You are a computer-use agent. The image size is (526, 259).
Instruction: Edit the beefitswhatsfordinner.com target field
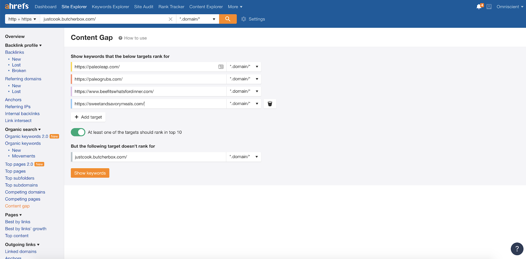149,91
